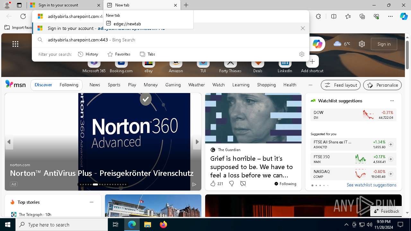Image resolution: width=411 pixels, height=231 pixels.
Task: Click Add shortcut plus button
Action: click(x=312, y=62)
